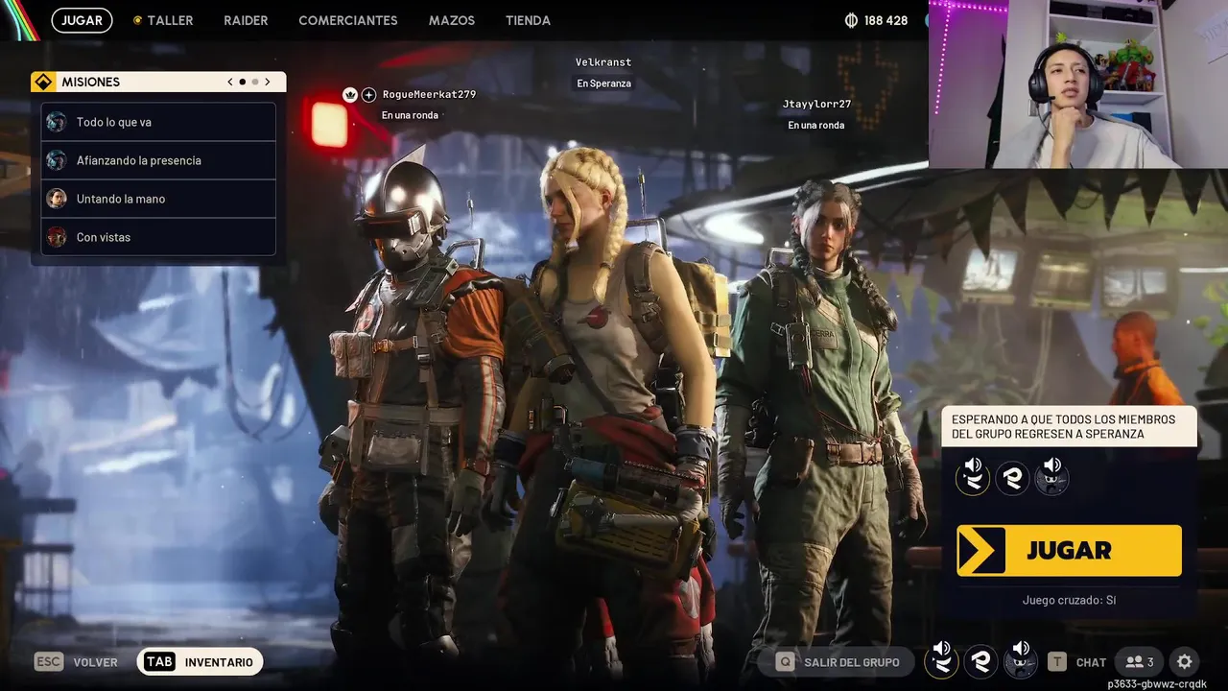
Task: Click trader portrait beside 'Afianzando la presencia'
Action: (57, 160)
